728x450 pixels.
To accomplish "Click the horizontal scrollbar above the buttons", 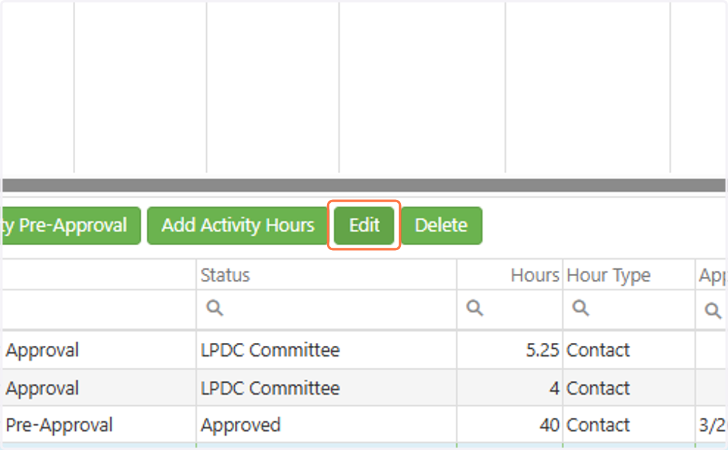I will 364,185.
